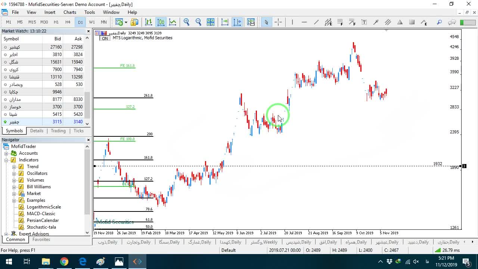Switch to the Trading tab in Market Watch
The image size is (478, 269).
tap(58, 131)
